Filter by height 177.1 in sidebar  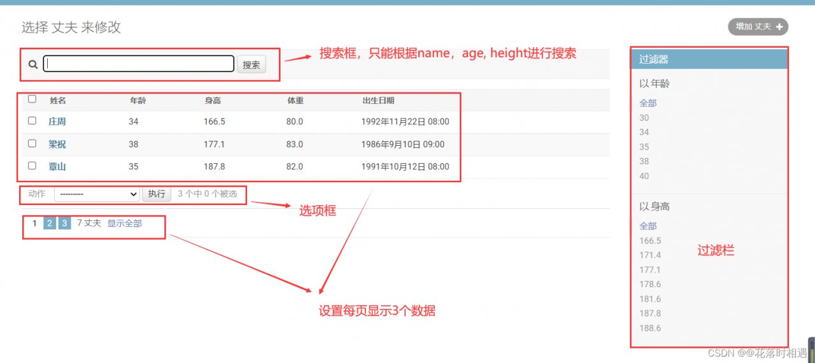650,270
